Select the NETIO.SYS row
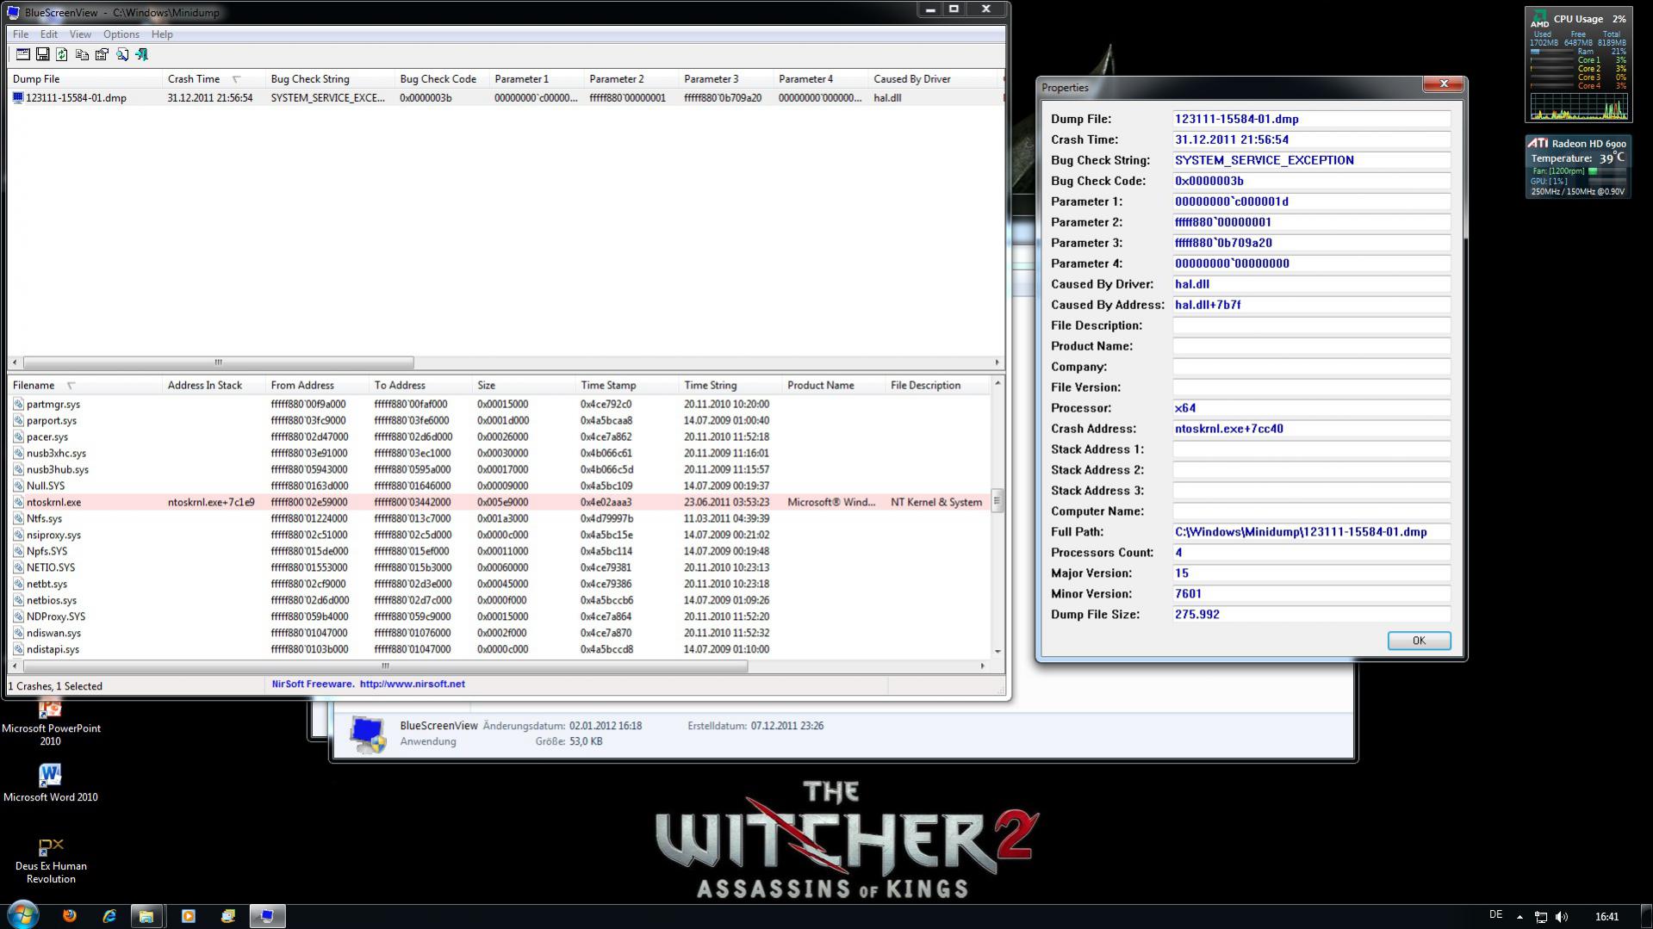 coord(500,568)
